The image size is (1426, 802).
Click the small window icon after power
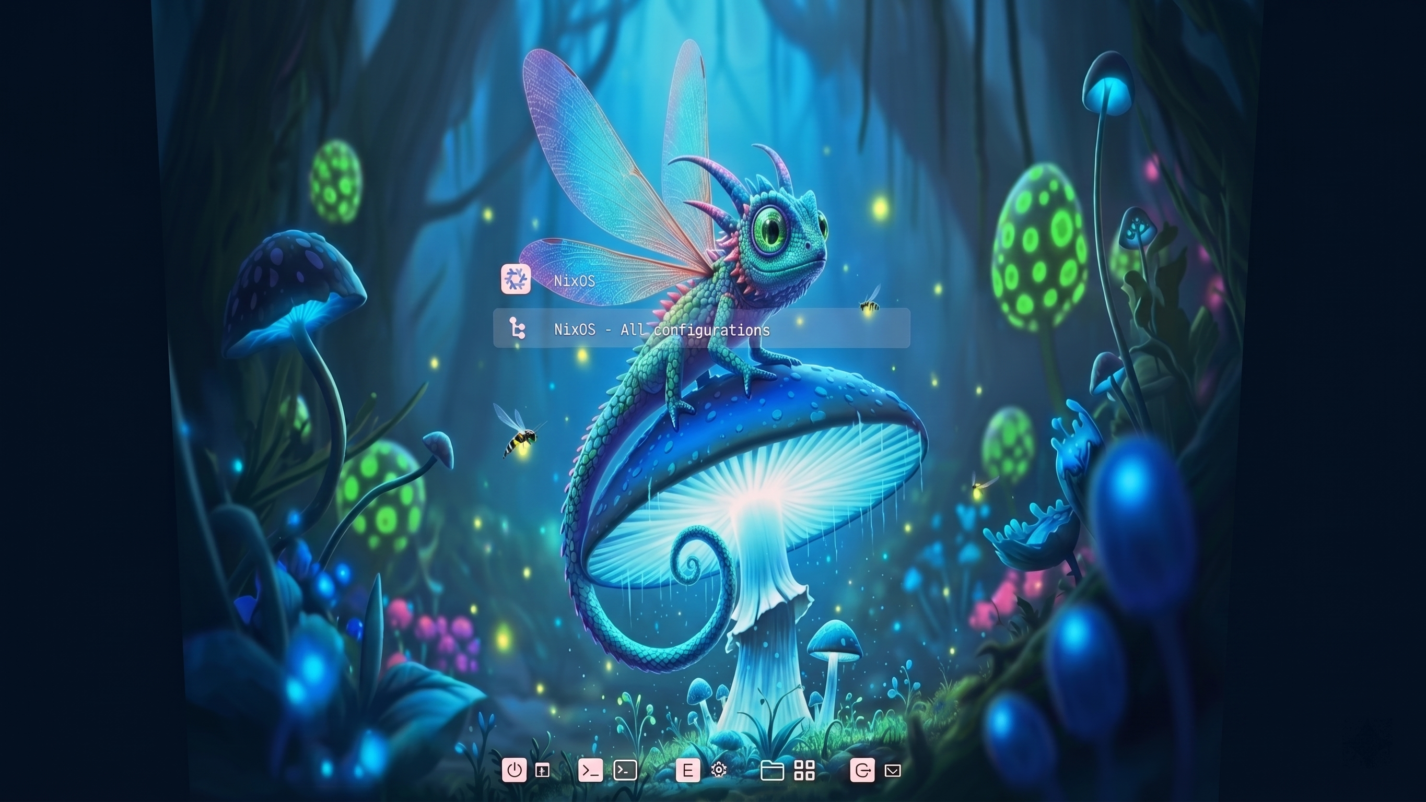543,771
